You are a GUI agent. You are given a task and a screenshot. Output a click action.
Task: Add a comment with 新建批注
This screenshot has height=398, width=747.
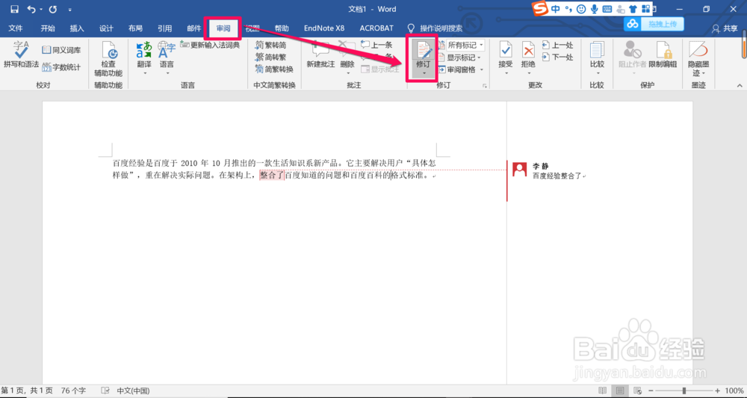pos(320,55)
